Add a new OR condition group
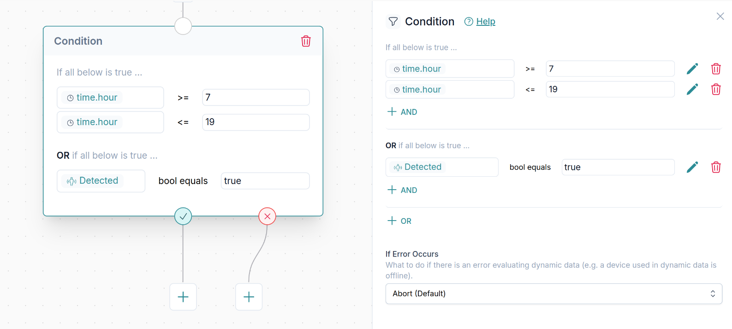The image size is (732, 329). pos(399,221)
